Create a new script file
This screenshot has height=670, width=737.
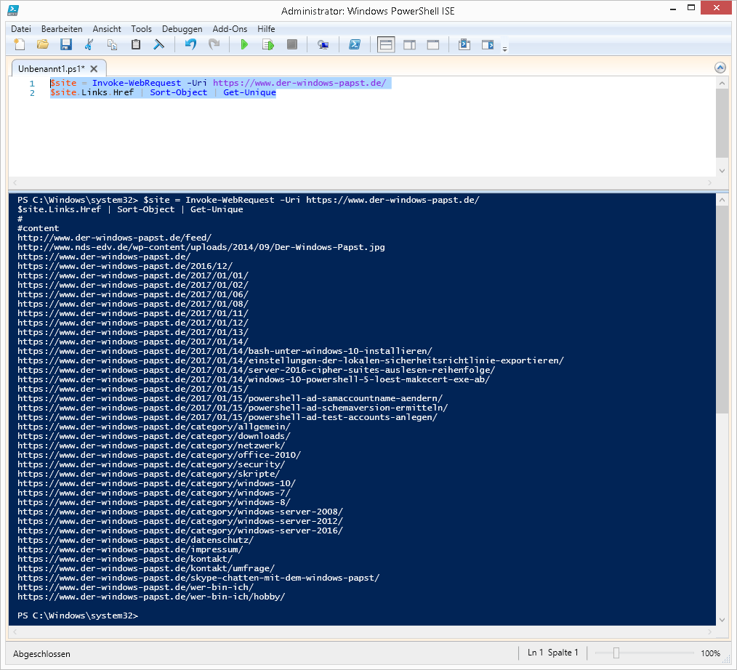point(19,44)
